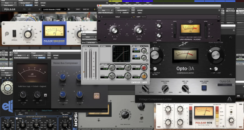Screen dimensions: 244x130
Task: Click SAFE in the Room plugin header
Action: click(x=36, y=5)
